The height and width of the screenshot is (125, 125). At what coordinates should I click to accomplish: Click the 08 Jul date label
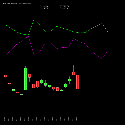click(25, 119)
